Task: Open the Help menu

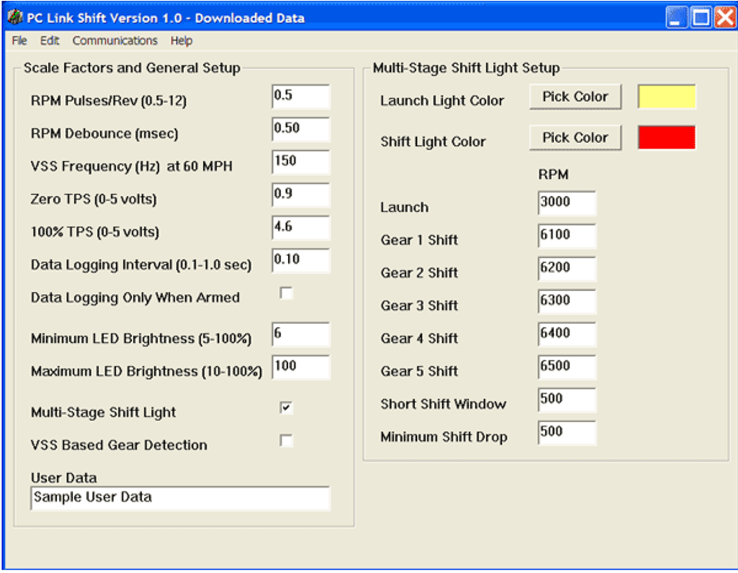Action: click(x=181, y=41)
